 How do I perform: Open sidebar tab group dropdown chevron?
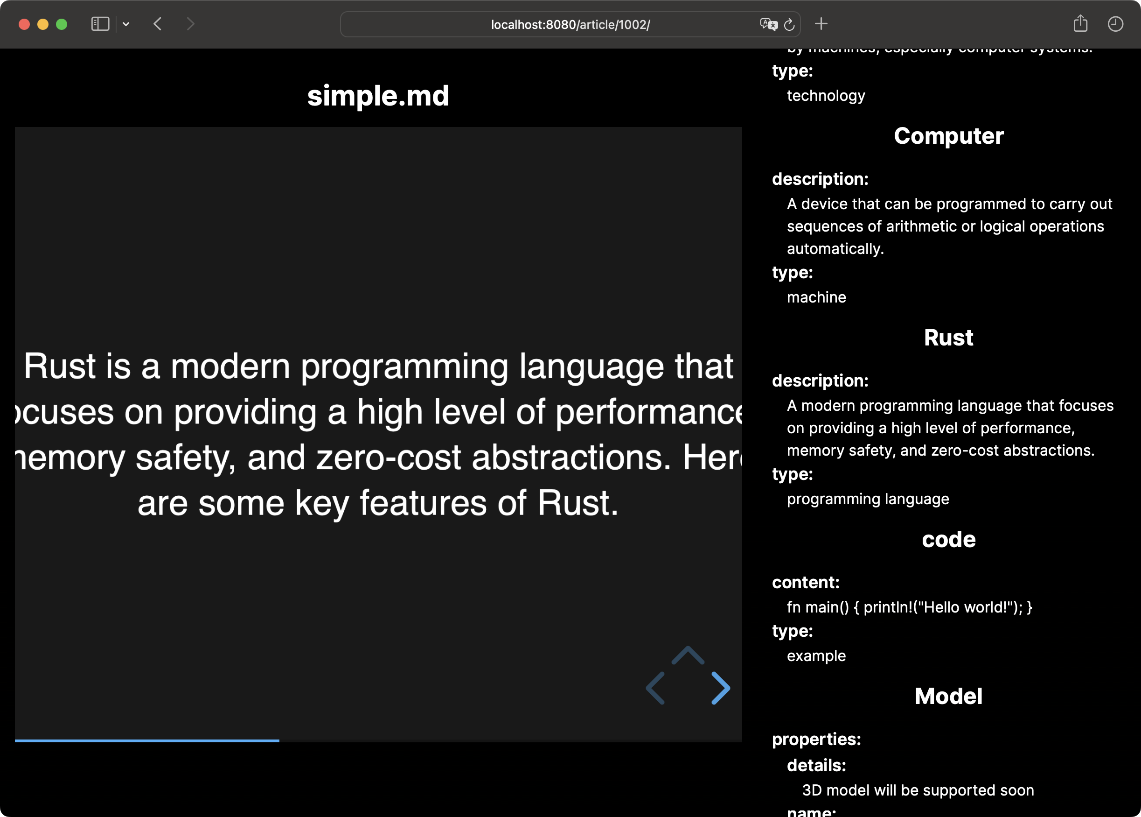click(125, 24)
